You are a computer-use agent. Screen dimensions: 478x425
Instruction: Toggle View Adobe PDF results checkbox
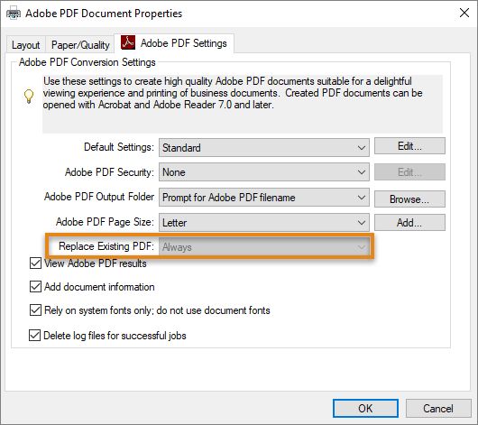[35, 263]
